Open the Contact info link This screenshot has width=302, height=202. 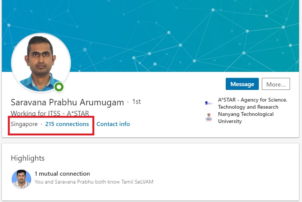[x=113, y=124]
